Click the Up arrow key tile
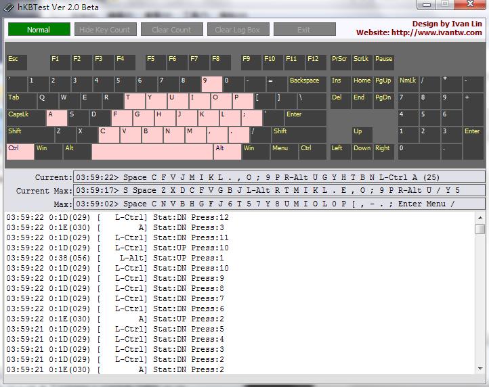This screenshot has height=387, width=489. [362, 135]
